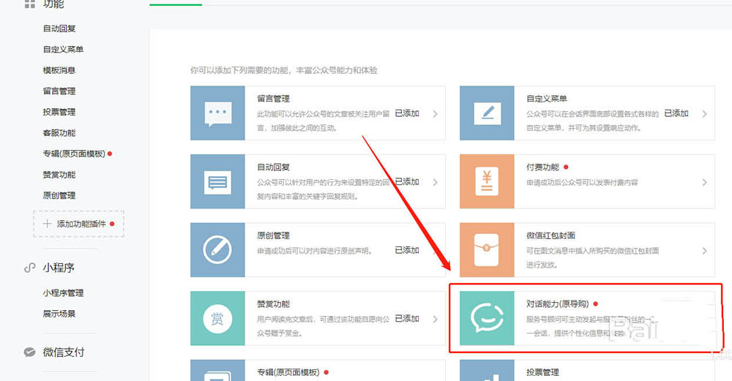Image resolution: width=732 pixels, height=381 pixels.
Task: Open 投票管理 in the sidebar
Action: pyautogui.click(x=59, y=112)
